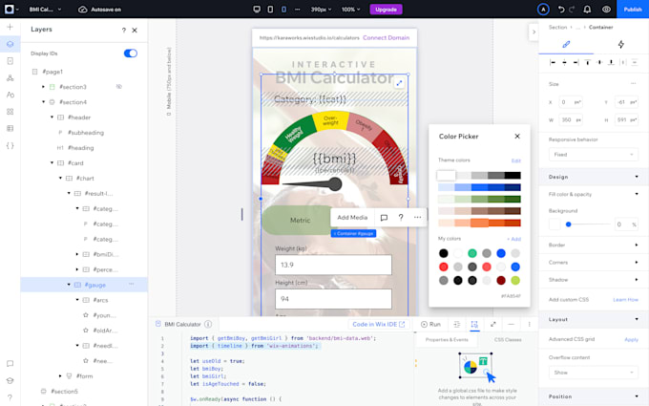Collapse the #header tree node

pyautogui.click(x=52, y=118)
